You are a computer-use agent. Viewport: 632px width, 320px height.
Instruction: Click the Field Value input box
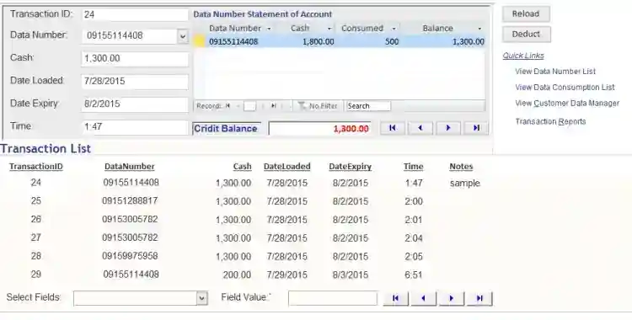[333, 298]
